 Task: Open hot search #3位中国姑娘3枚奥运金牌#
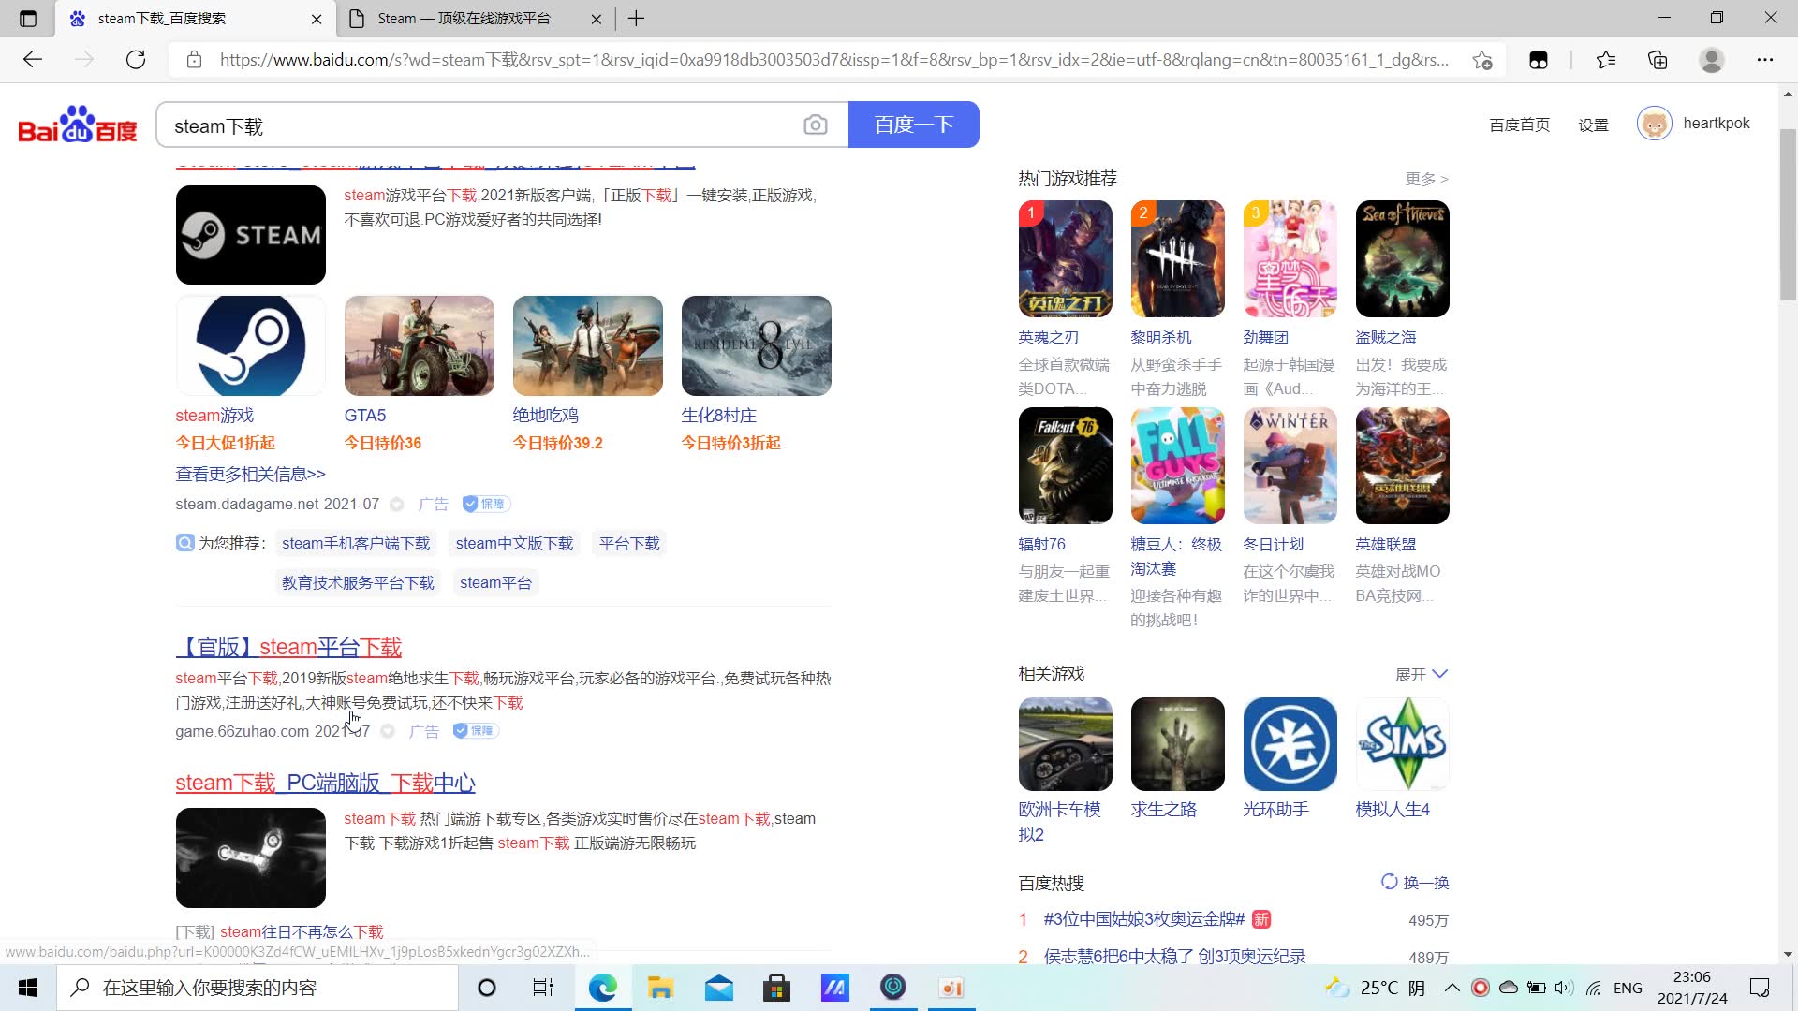[x=1143, y=919]
